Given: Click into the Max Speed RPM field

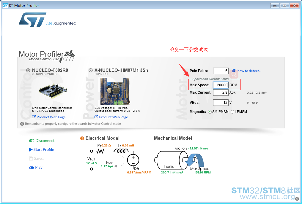Looking at the screenshot, I should point(221,85).
